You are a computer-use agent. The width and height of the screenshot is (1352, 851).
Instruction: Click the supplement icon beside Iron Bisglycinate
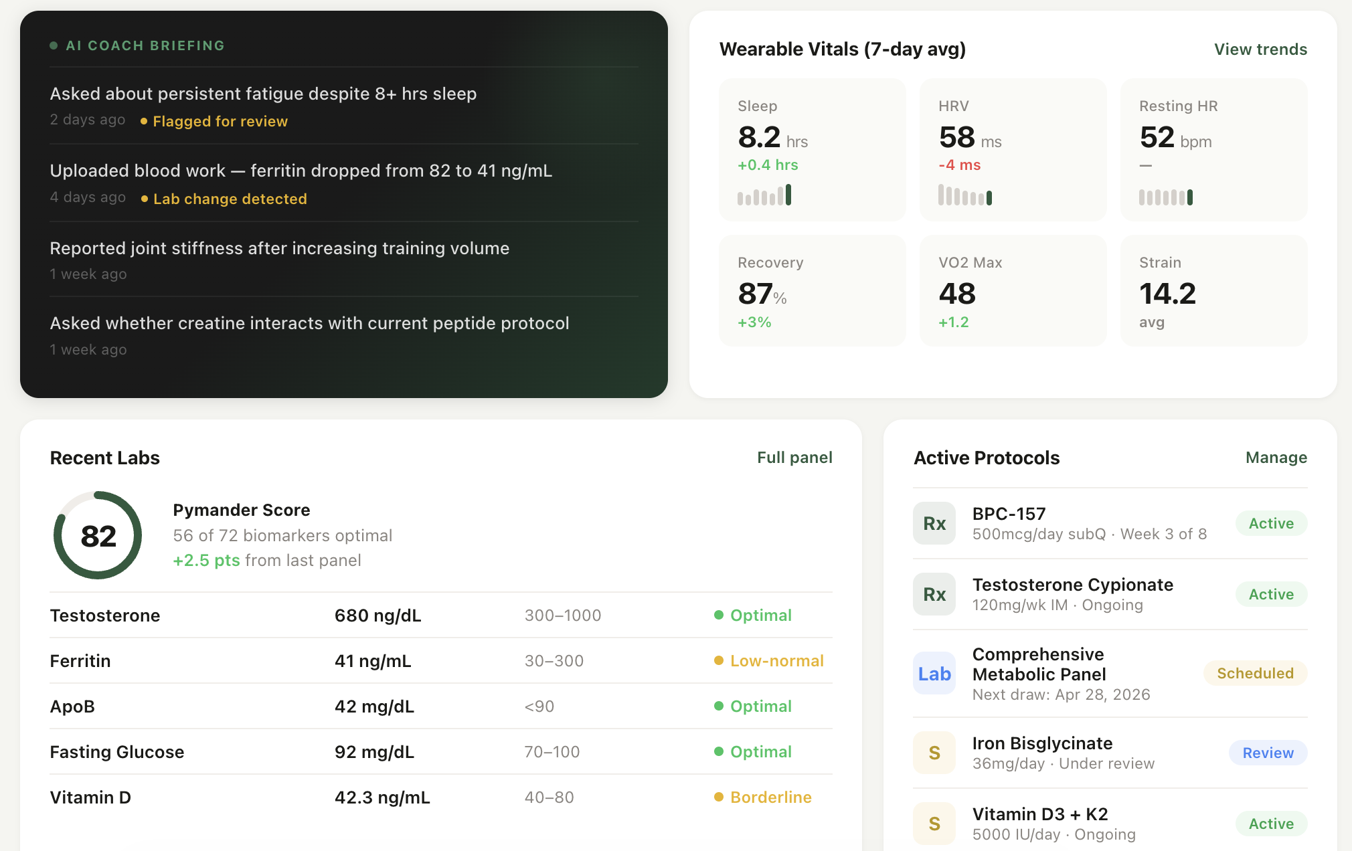click(934, 752)
